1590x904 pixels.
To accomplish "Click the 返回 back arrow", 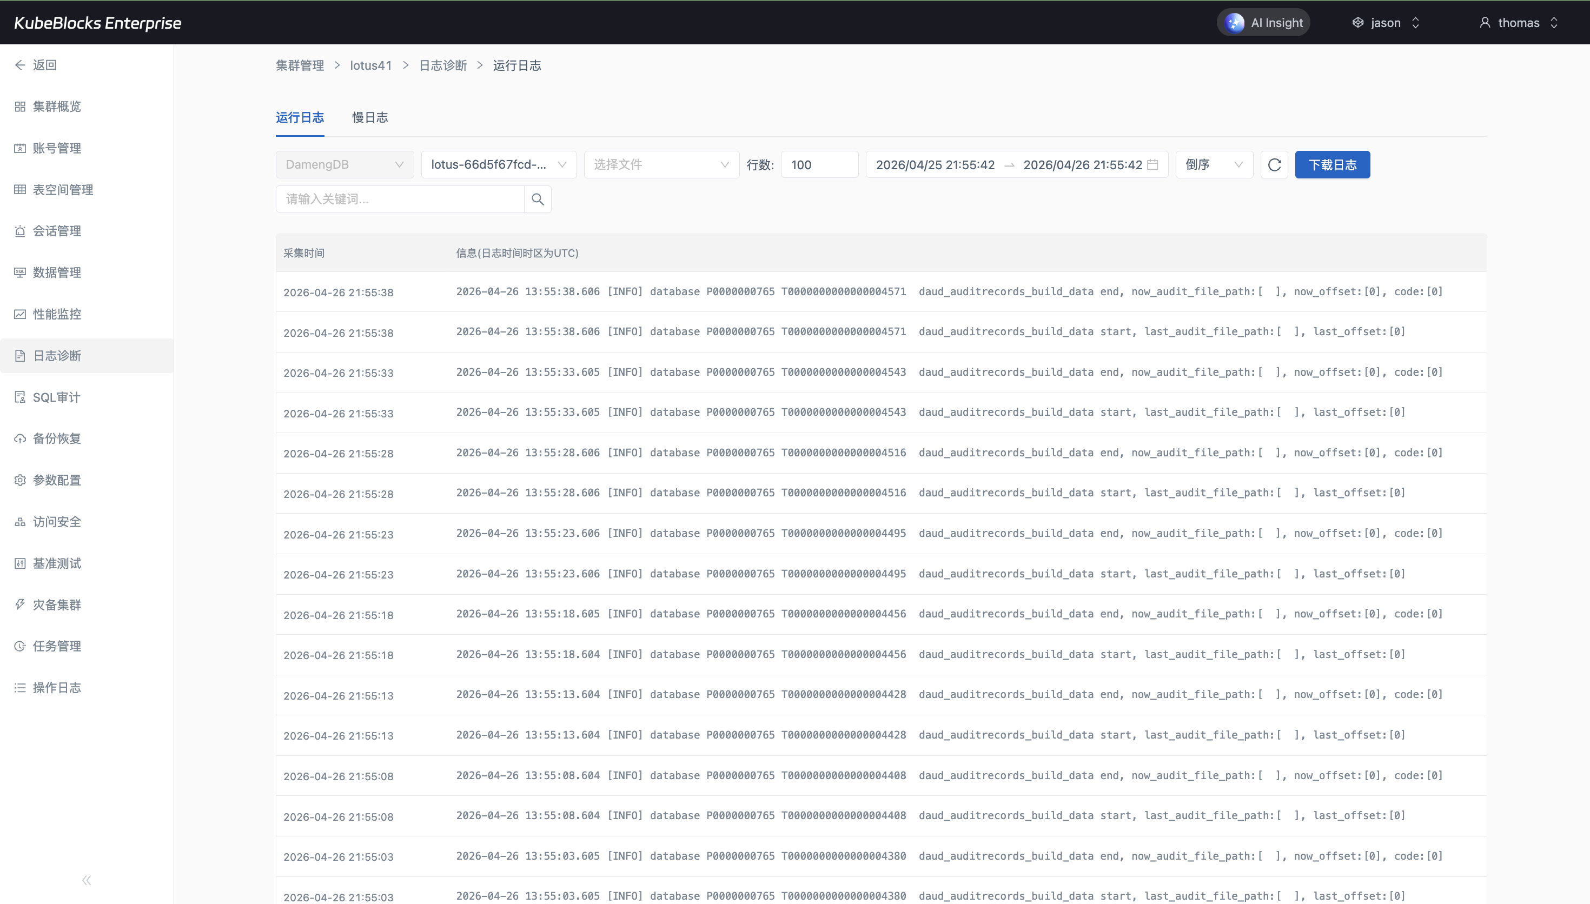I will pos(36,65).
